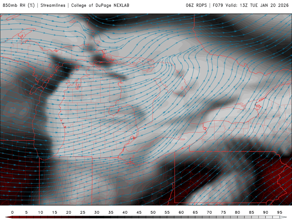Click the "0" value on the color scale
Image resolution: width=292 pixels, height=219 pixels.
point(12,212)
